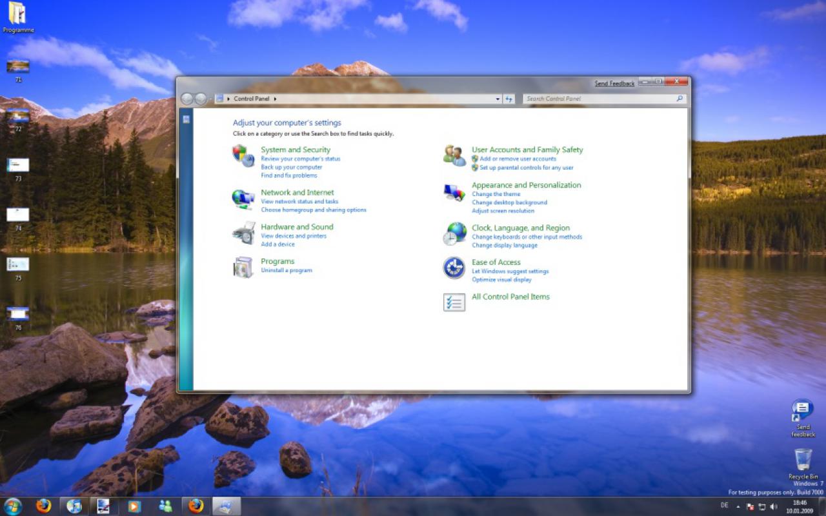This screenshot has width=826, height=516.
Task: Open Ease of Access heading
Action: coord(496,262)
